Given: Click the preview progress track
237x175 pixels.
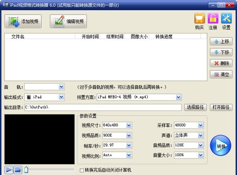Looking at the screenshot, I should [x=51, y=170].
